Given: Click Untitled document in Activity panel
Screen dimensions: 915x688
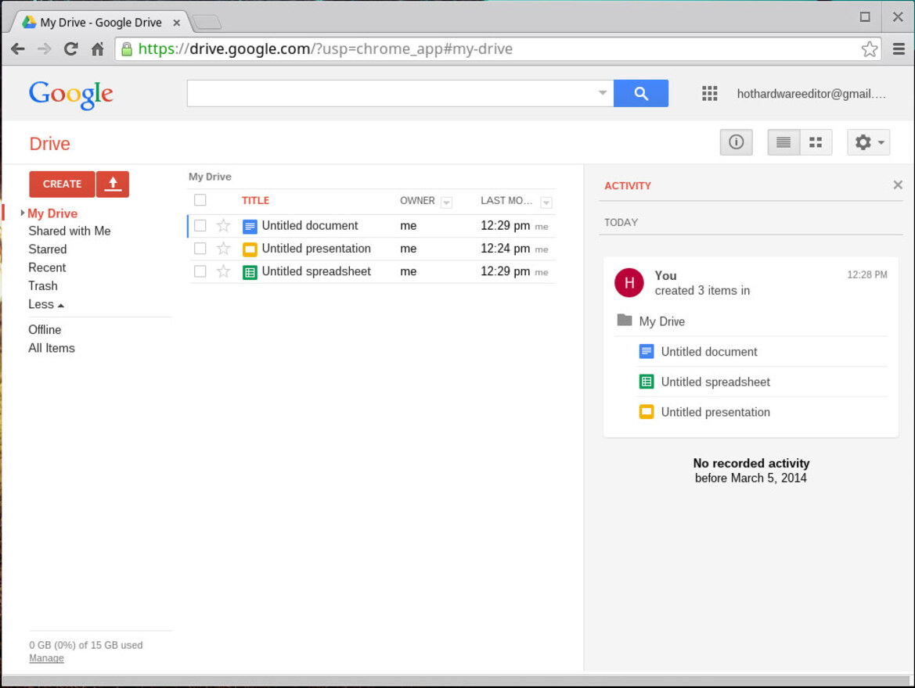Looking at the screenshot, I should (709, 352).
